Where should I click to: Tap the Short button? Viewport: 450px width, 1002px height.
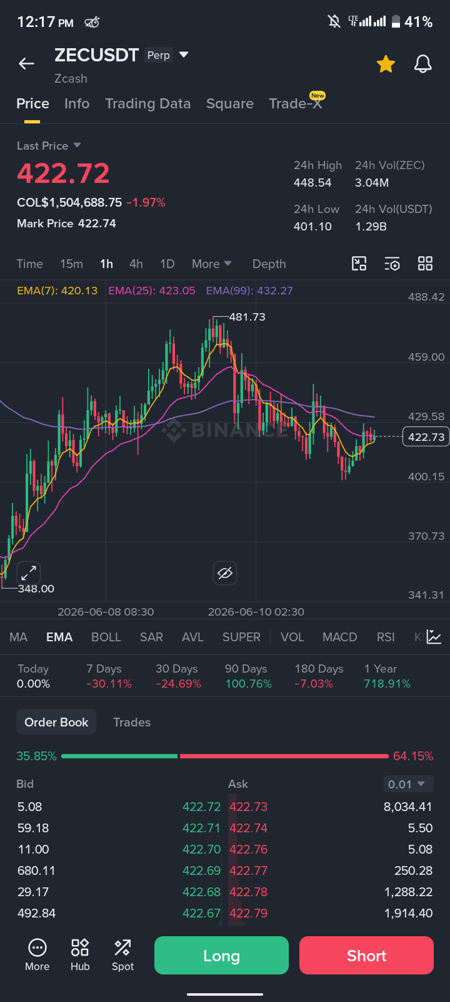[366, 956]
